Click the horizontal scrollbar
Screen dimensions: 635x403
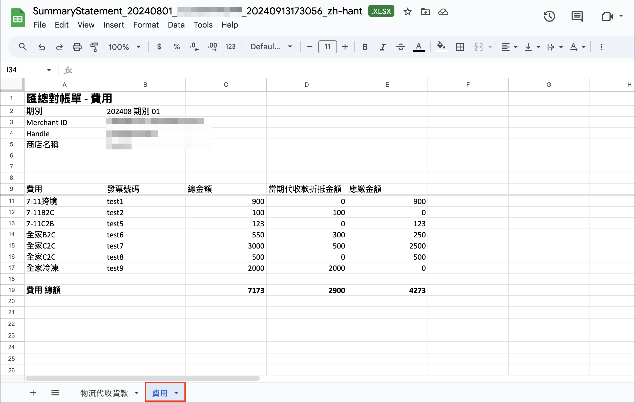point(142,378)
